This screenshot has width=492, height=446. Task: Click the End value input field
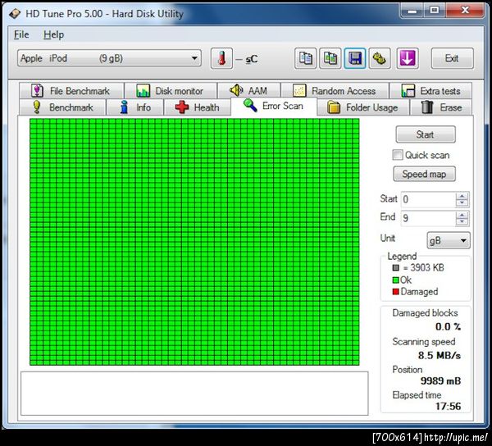coord(428,218)
